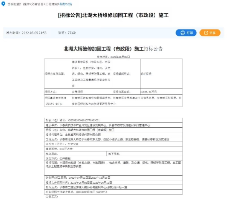
Task: Select the 委托招标 table cell
Action: (x=147, y=73)
